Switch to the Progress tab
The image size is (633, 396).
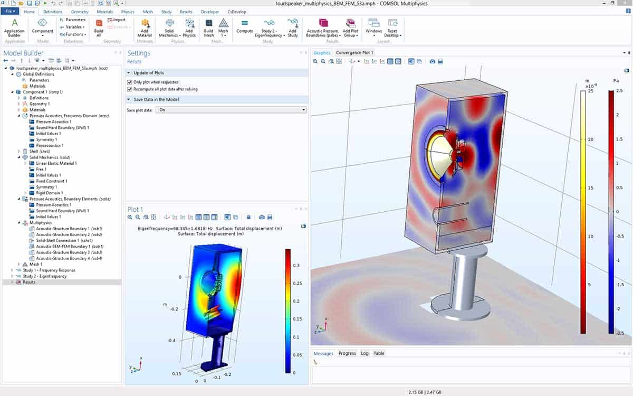pyautogui.click(x=347, y=353)
